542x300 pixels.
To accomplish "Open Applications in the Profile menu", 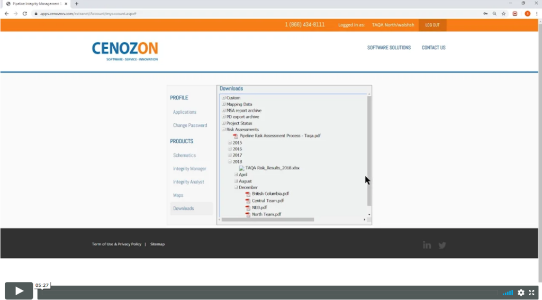I will pyautogui.click(x=185, y=112).
